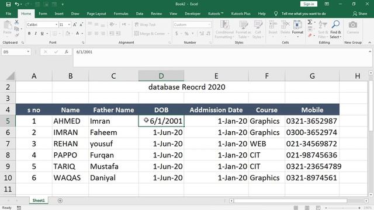Switch to the Page Layout tab

(x=96, y=13)
